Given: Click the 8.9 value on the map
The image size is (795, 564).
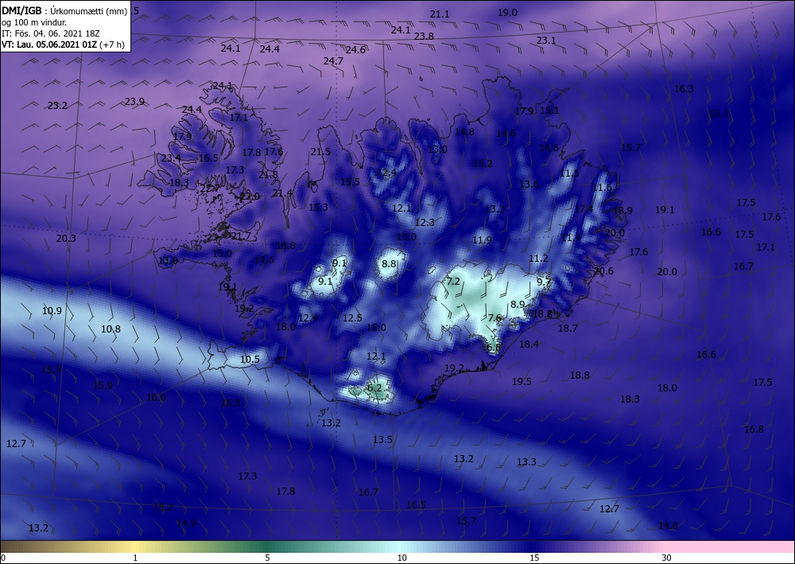Looking at the screenshot, I should point(518,304).
